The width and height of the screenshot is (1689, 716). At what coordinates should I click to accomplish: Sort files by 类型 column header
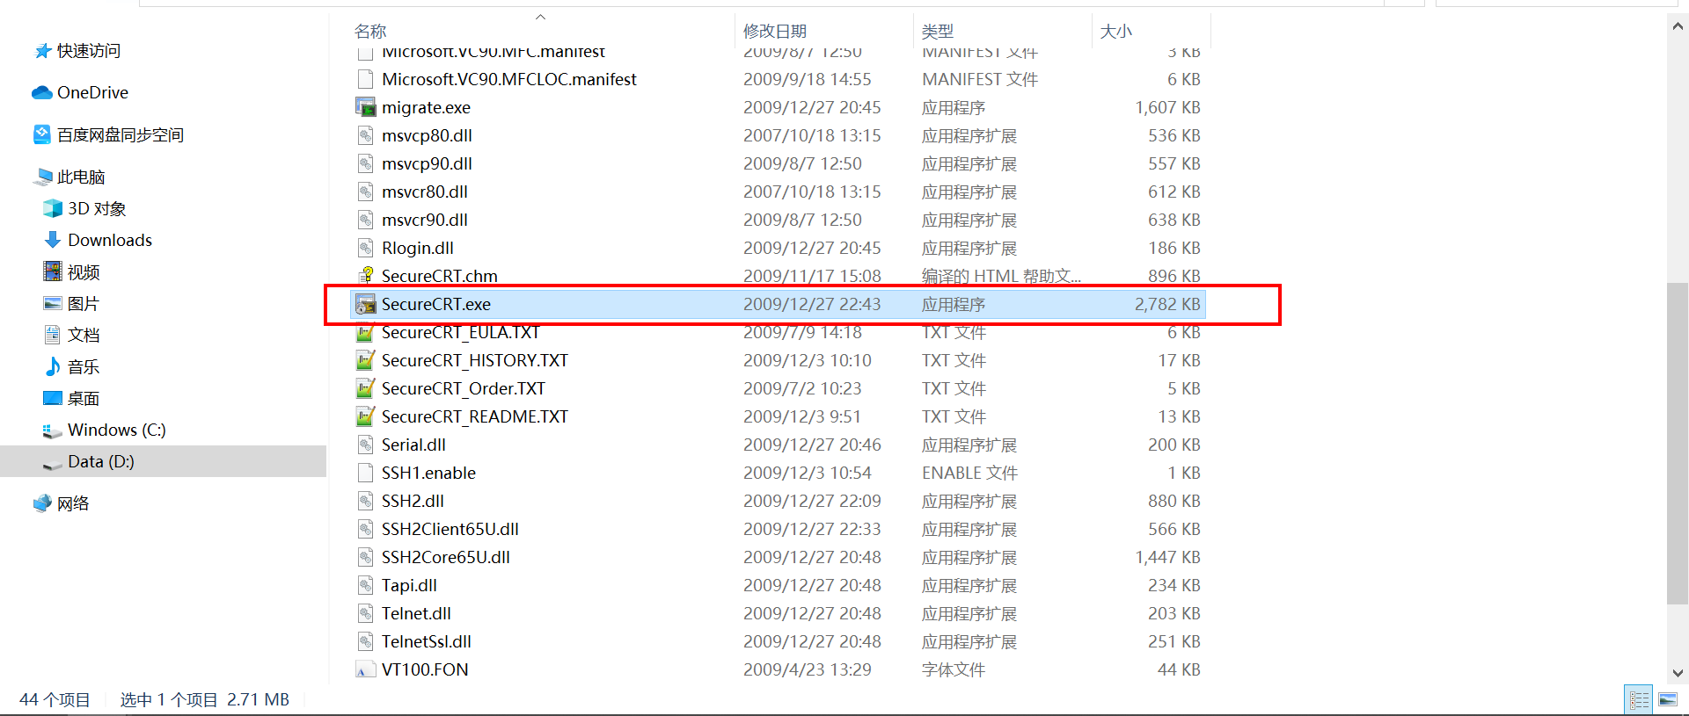[938, 32]
